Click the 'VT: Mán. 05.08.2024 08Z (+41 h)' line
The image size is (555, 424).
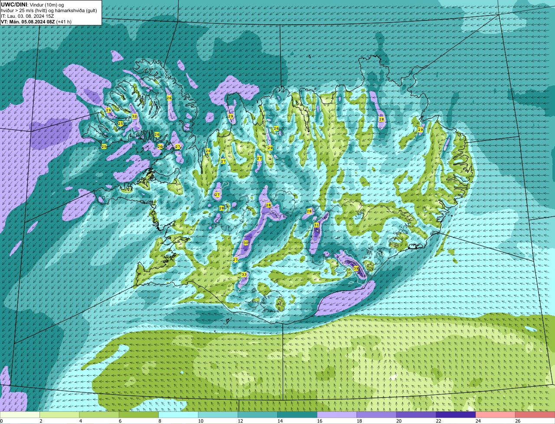(36, 21)
